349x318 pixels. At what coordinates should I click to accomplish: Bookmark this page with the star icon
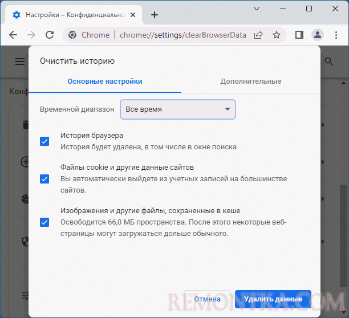pos(277,35)
